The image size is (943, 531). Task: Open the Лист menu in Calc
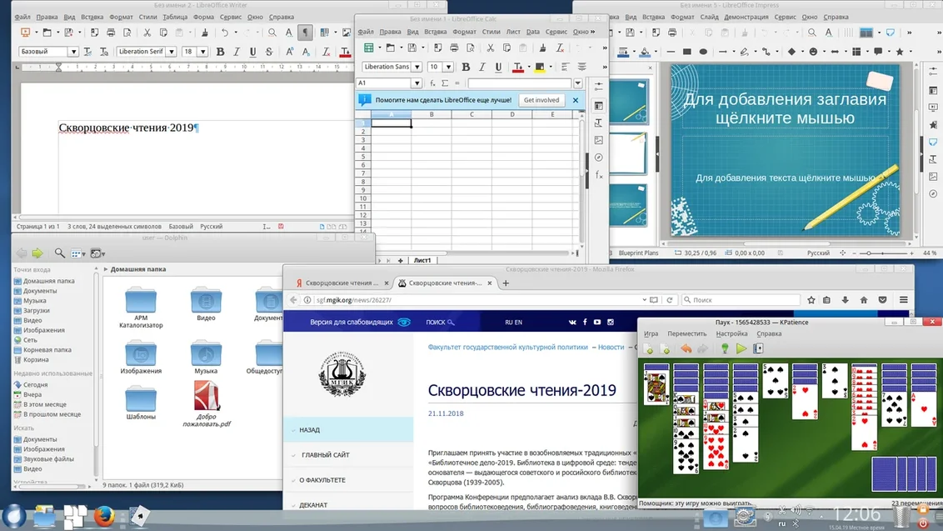pyautogui.click(x=513, y=32)
